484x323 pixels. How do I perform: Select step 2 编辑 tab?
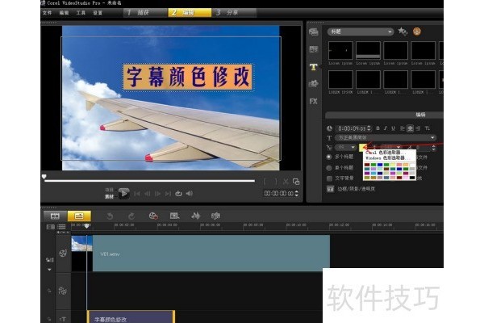click(x=190, y=13)
